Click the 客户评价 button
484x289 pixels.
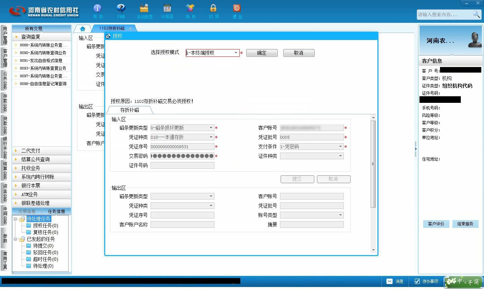436,224
